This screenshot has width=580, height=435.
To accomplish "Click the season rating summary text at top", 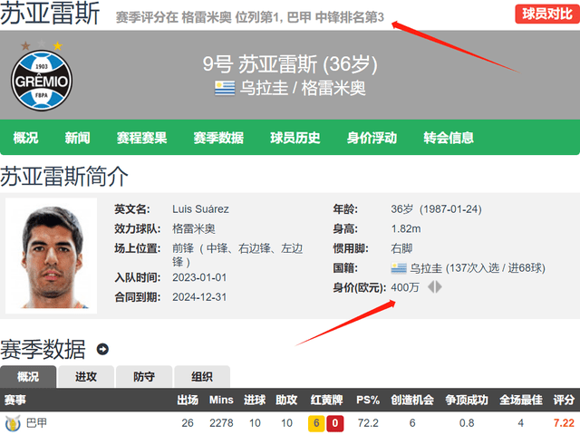I will pos(250,17).
